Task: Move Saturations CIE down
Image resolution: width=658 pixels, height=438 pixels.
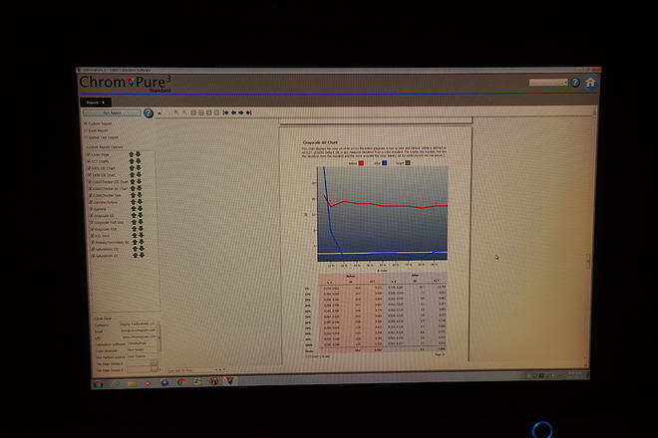Action: [x=142, y=249]
